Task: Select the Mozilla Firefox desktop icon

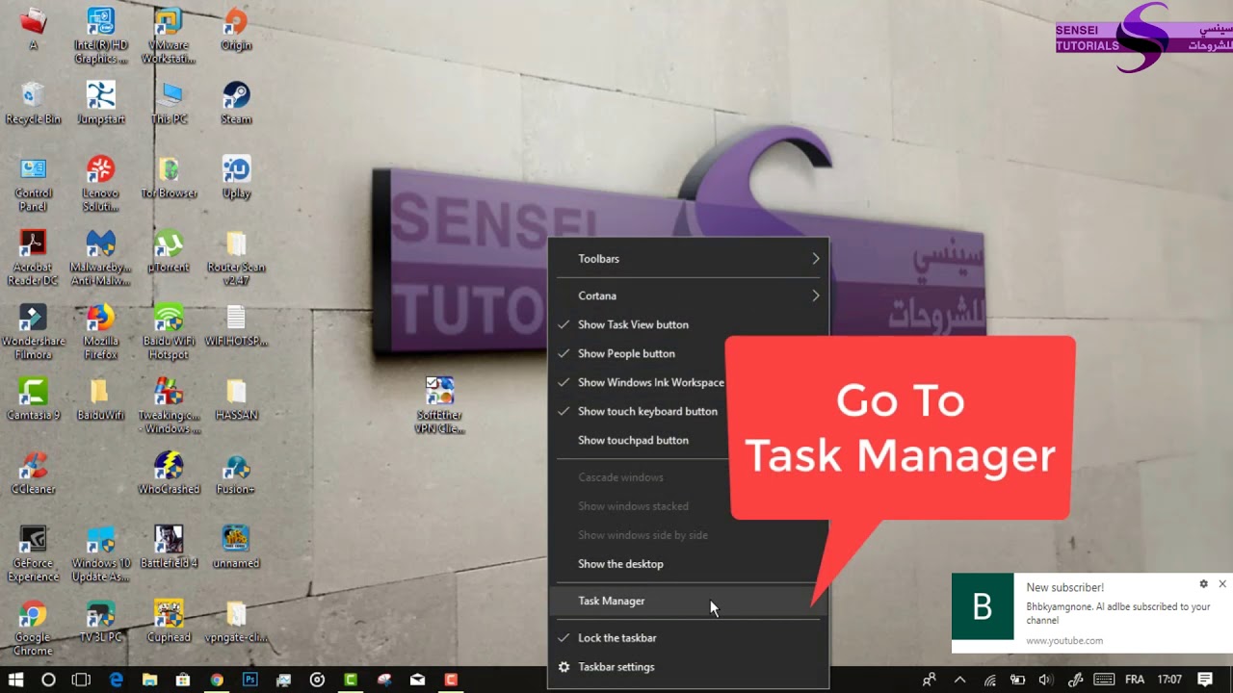Action: tap(100, 332)
